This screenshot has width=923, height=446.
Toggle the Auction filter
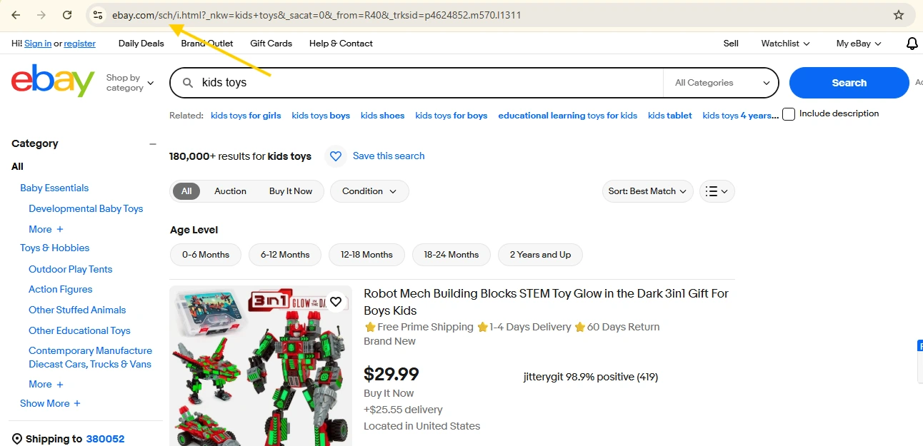tap(230, 191)
